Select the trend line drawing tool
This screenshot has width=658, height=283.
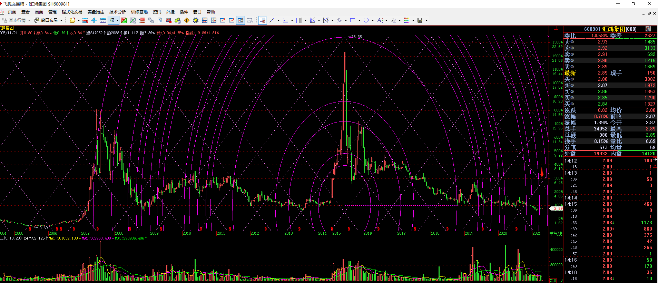coord(272,20)
